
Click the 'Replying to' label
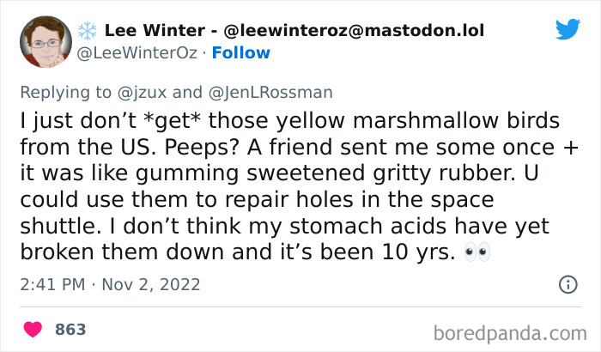point(65,93)
